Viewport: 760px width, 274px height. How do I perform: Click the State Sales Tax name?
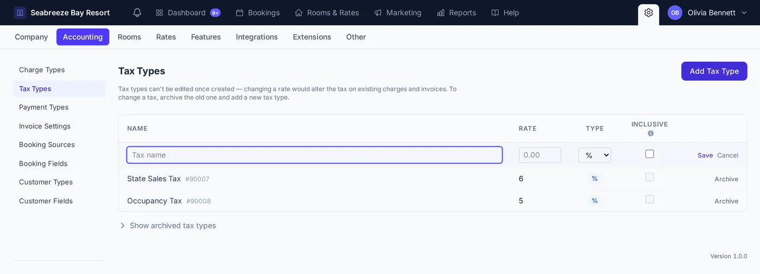[x=154, y=179]
